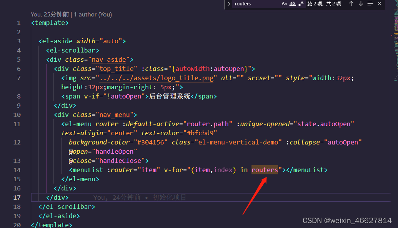Select the highlighted 'routers' variable on line 14
The width and height of the screenshot is (398, 228).
265,170
